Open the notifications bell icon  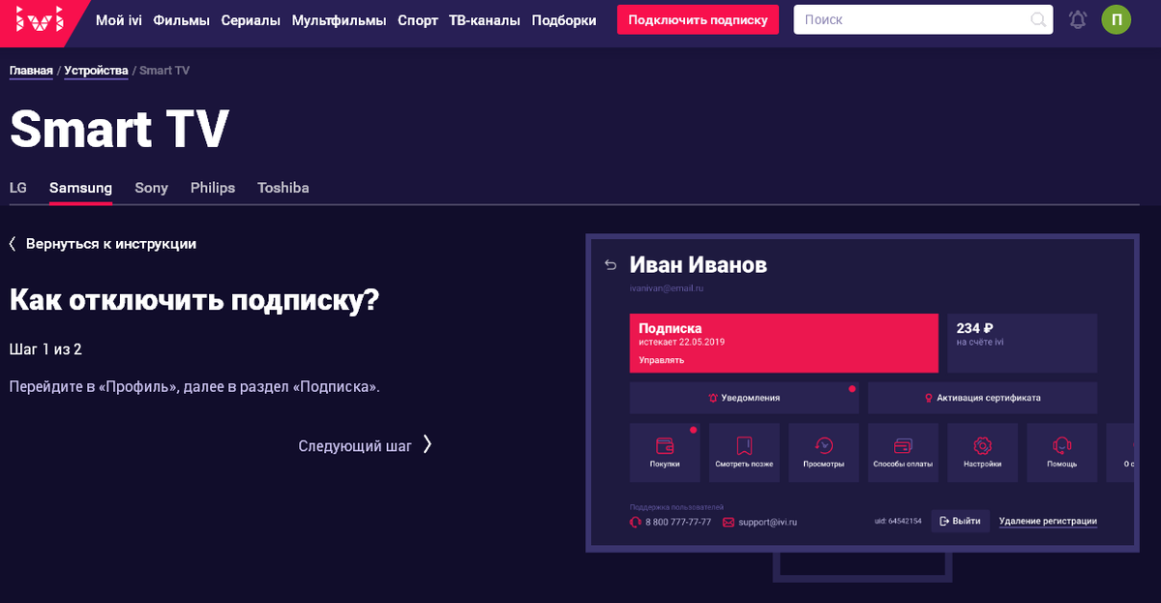pyautogui.click(x=1077, y=19)
